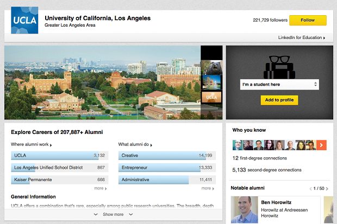The height and width of the screenshot is (224, 337).
Task: Select the bear statue thumbnail
Action: click(x=211, y=67)
